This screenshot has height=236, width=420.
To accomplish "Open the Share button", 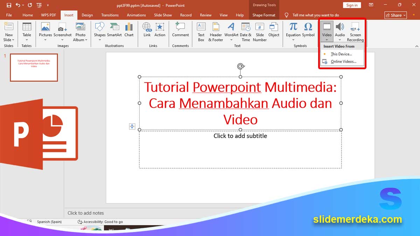I will (x=395, y=15).
